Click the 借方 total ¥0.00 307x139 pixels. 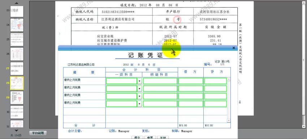click(183, 126)
